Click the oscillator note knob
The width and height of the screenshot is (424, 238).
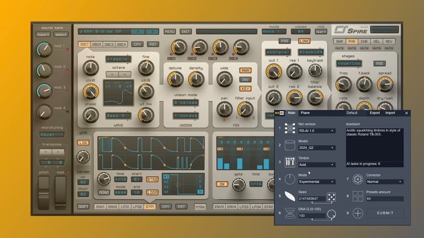point(91,67)
